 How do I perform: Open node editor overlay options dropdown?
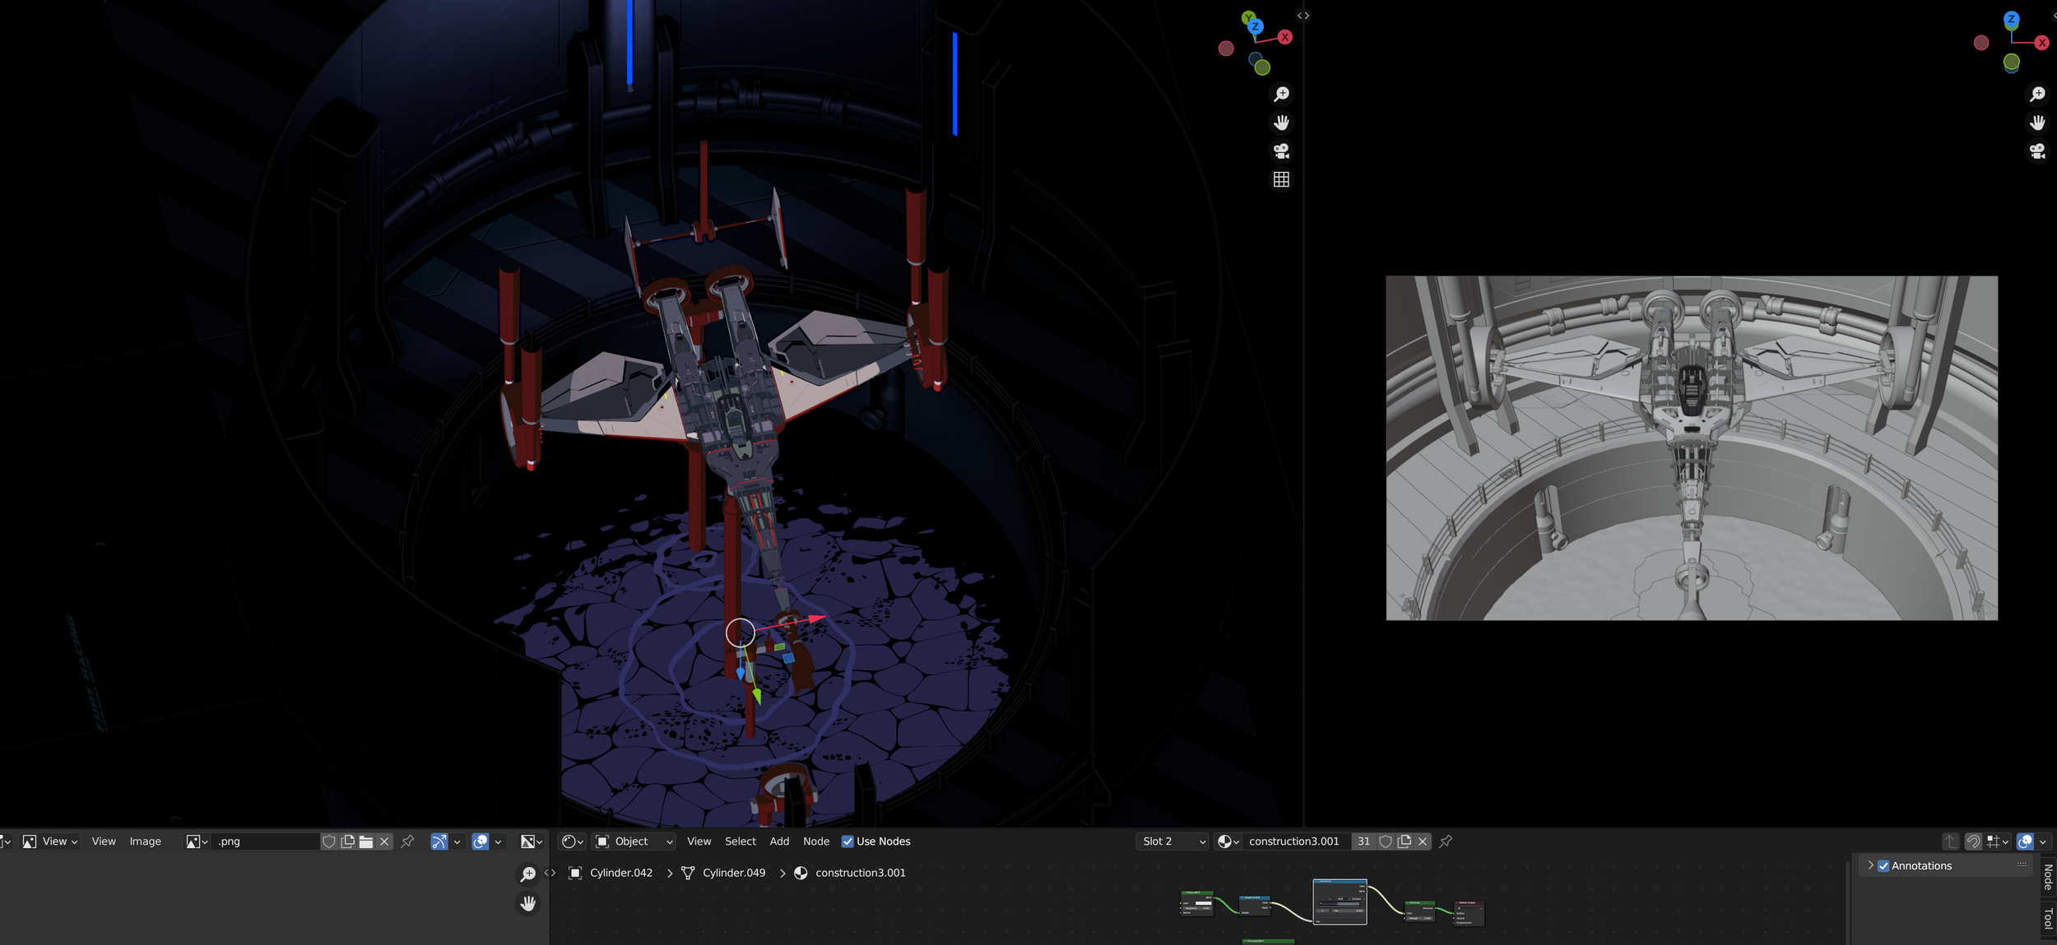pyautogui.click(x=2043, y=841)
